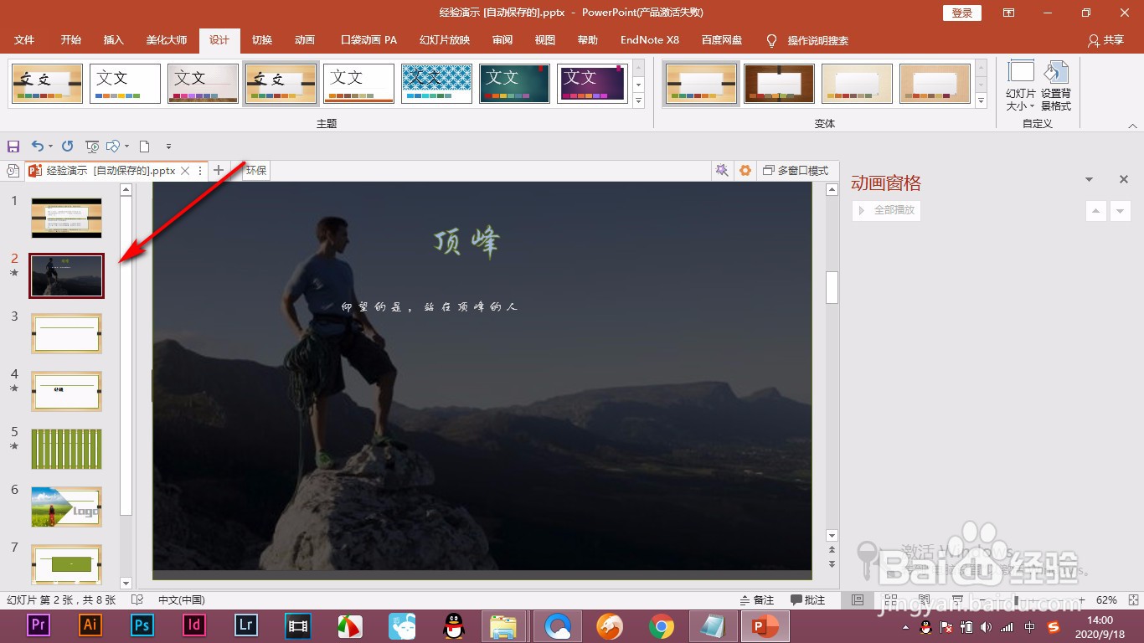Apply the blue diamond pattern theme
Screen dimensions: 1144x643
436,84
